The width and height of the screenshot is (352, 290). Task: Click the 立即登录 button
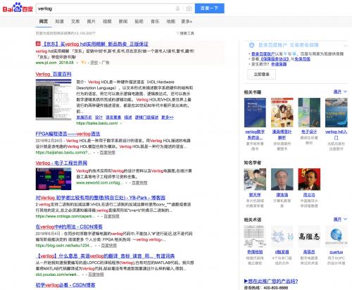[262, 75]
